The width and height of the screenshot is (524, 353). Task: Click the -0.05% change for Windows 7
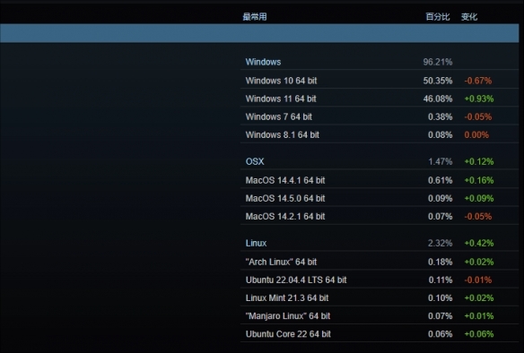478,116
